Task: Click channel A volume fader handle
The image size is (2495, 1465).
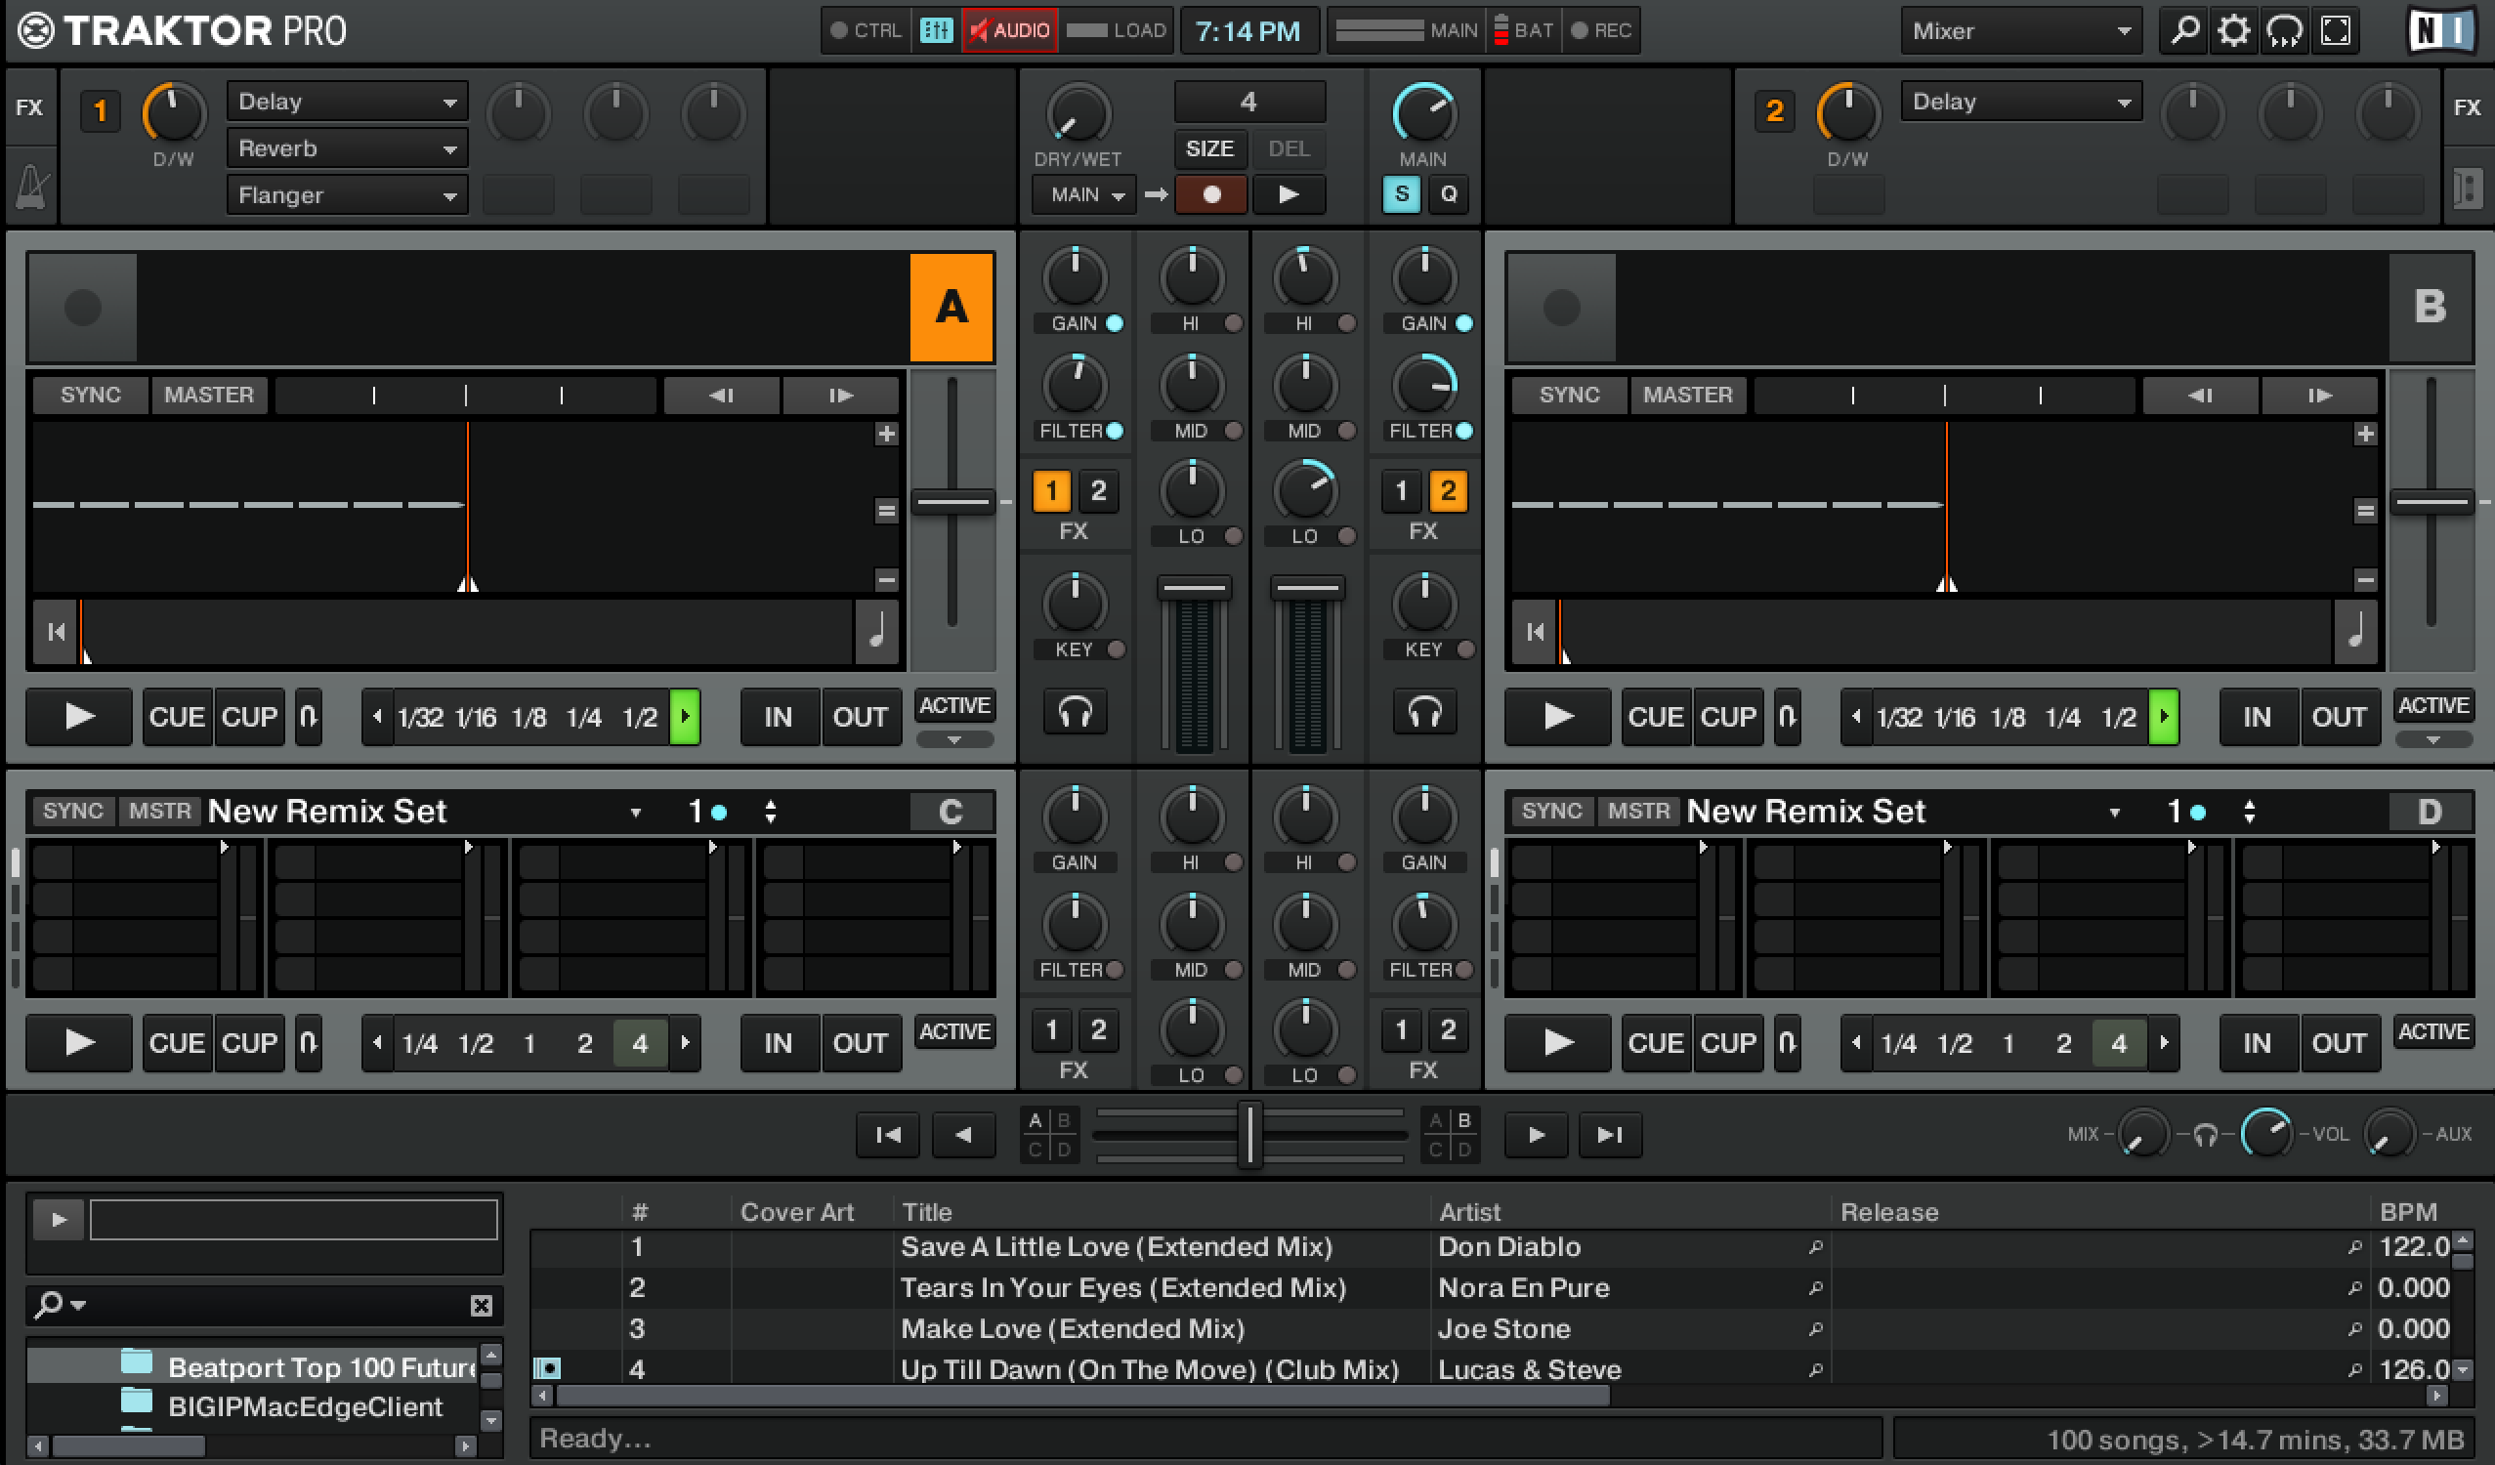Action: (1194, 588)
